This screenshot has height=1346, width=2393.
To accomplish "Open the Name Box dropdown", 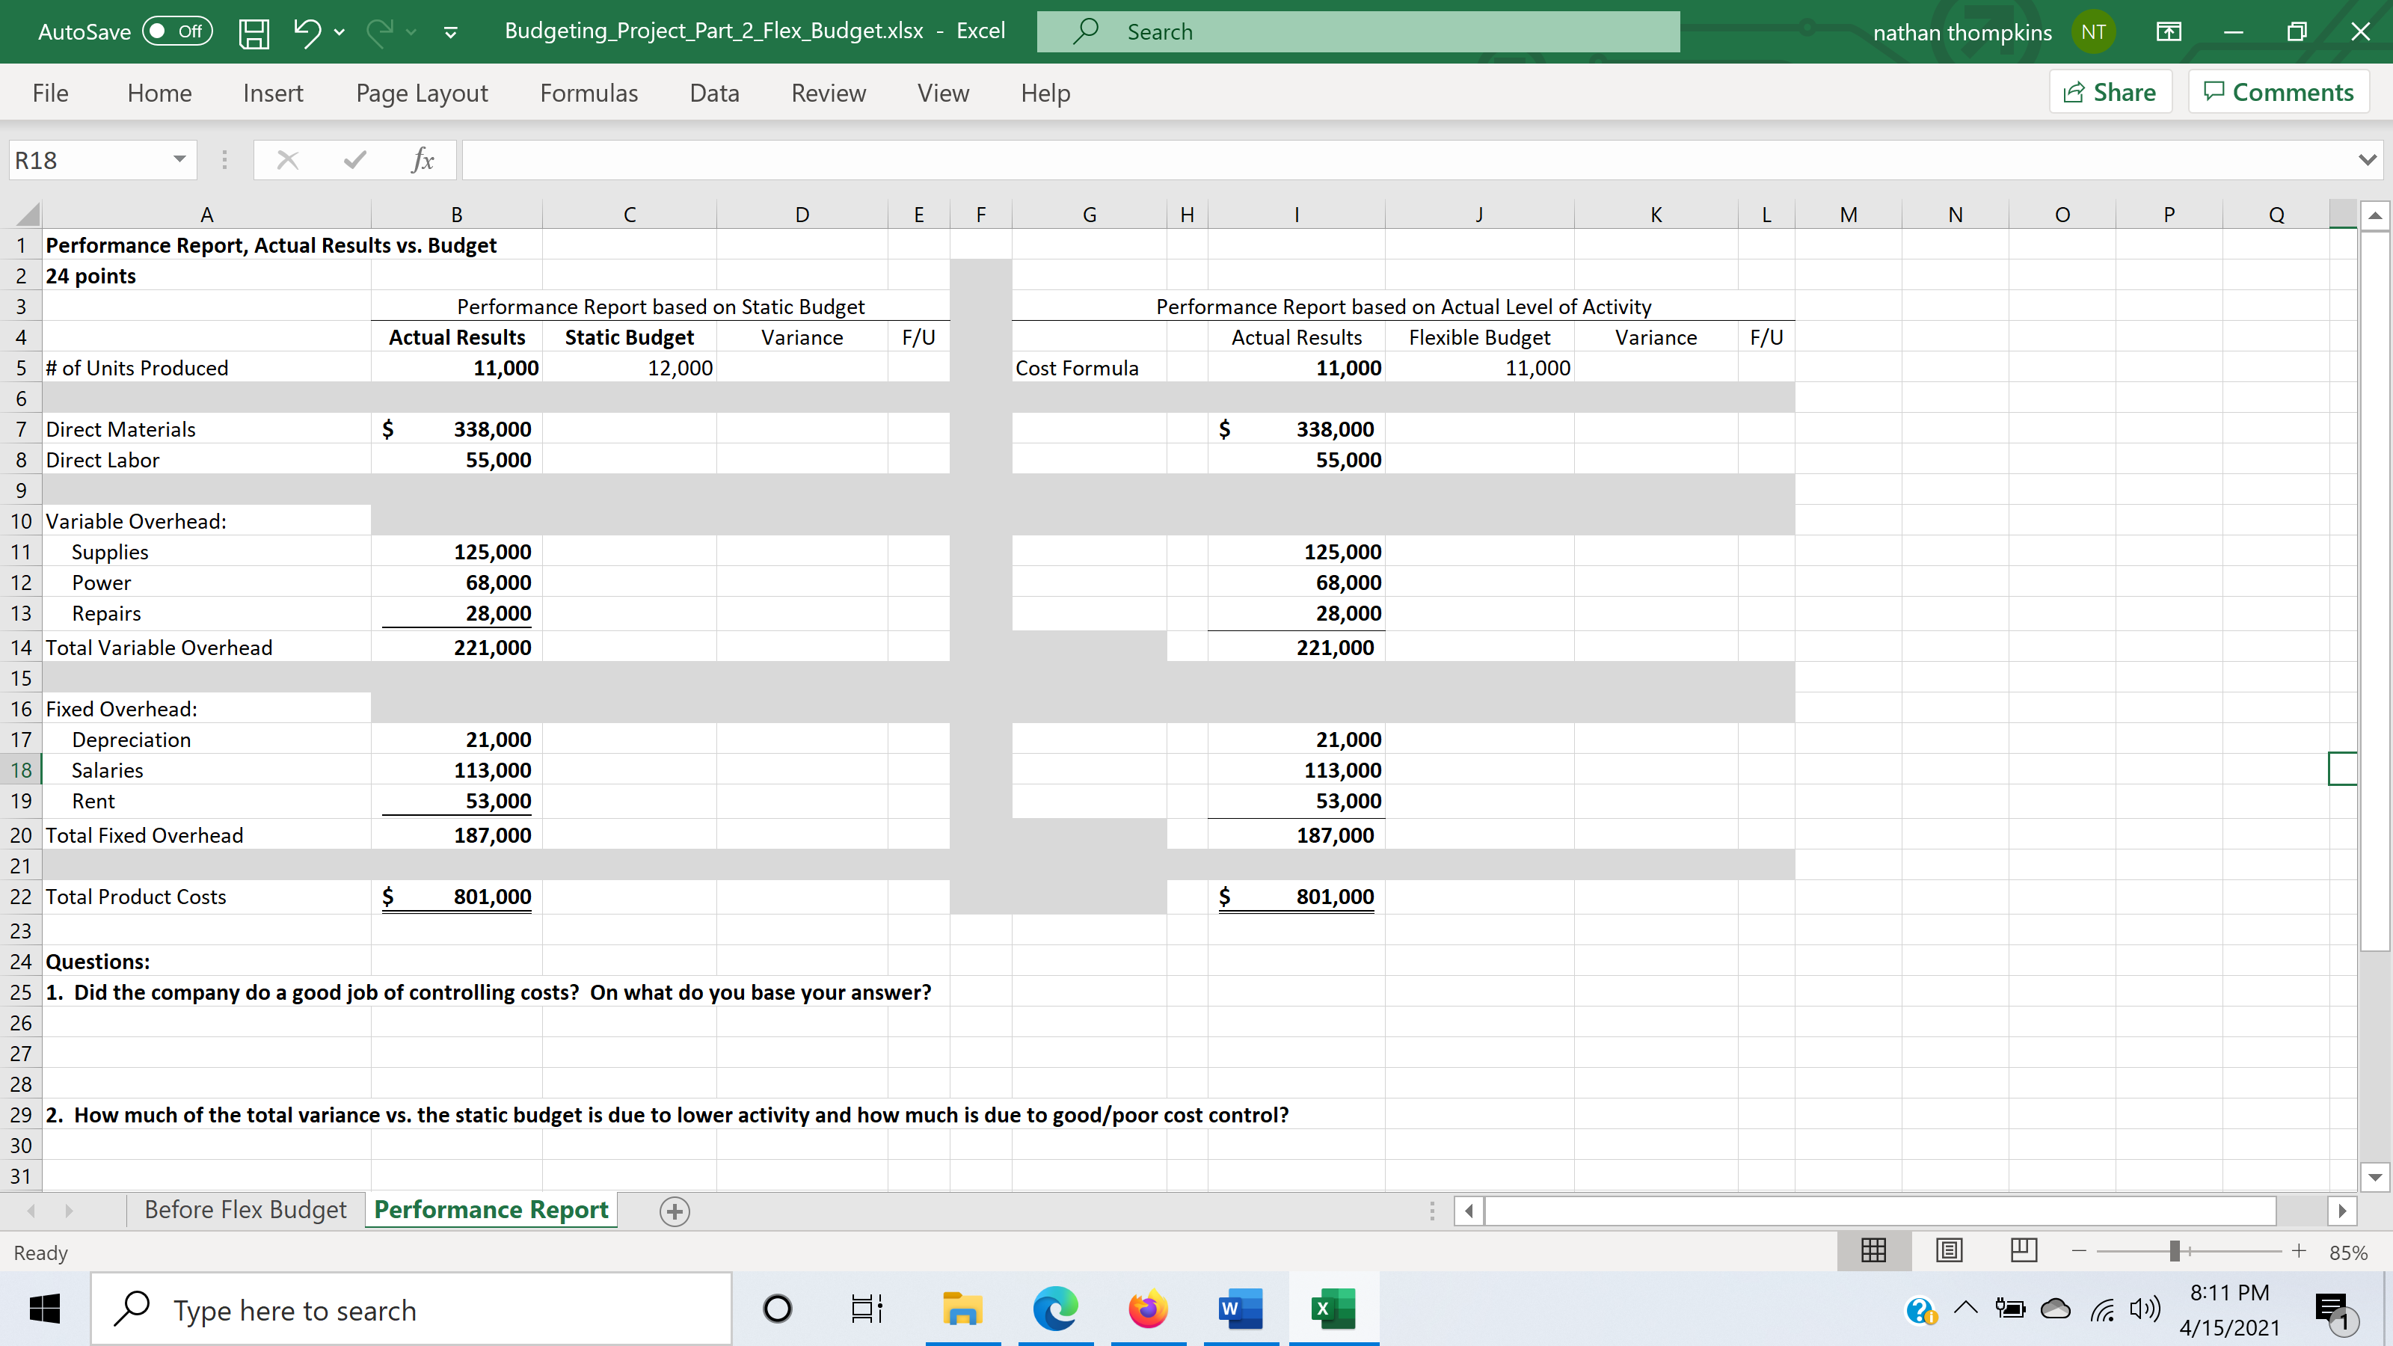I will 179,159.
